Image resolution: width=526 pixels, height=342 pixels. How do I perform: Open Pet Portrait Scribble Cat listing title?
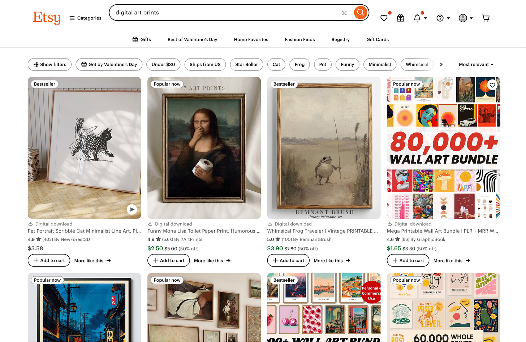[x=85, y=231]
